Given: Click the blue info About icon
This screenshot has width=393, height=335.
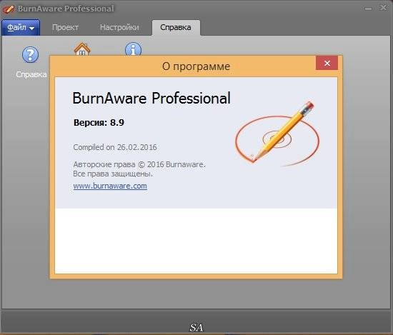Looking at the screenshot, I should (133, 49).
